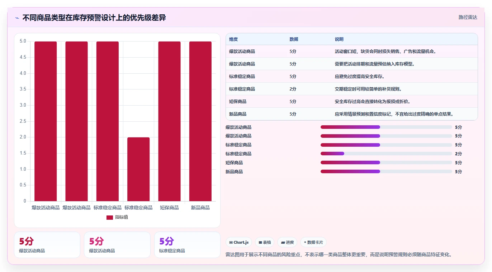Click the Chart.js chip icon
Screen dimensions: 492x272
point(231,242)
